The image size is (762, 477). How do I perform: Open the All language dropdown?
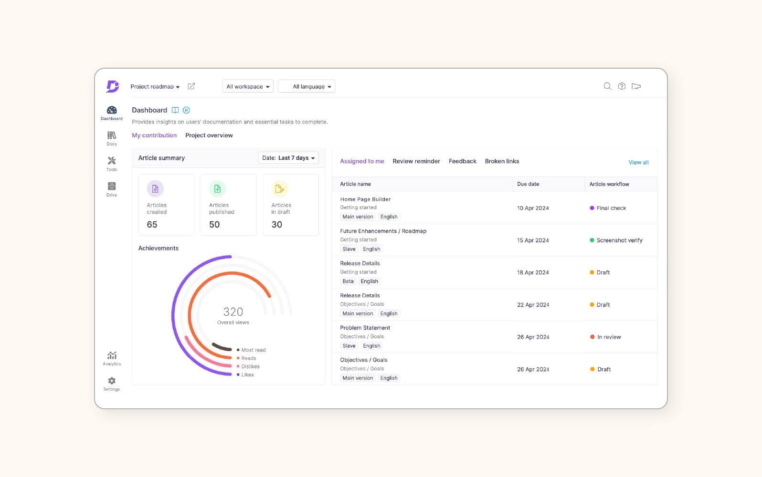click(307, 86)
